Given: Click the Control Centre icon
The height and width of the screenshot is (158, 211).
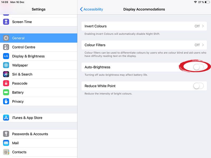Looking at the screenshot, I should point(6,47).
